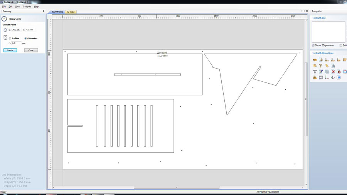The image size is (347, 195).
Task: Click the vertical scrollbar thumb of canvas
Action: (x=306, y=99)
